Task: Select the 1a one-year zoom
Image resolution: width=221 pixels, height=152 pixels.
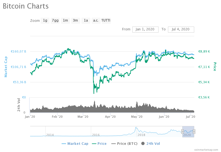Action: click(x=86, y=20)
